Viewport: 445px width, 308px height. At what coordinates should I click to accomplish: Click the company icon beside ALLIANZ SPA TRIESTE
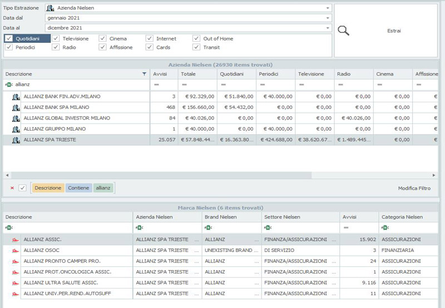16,140
